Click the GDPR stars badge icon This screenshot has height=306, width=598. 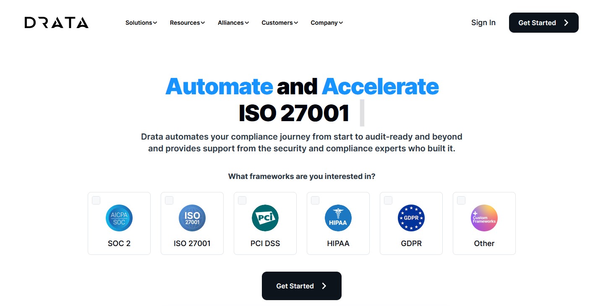pos(411,218)
